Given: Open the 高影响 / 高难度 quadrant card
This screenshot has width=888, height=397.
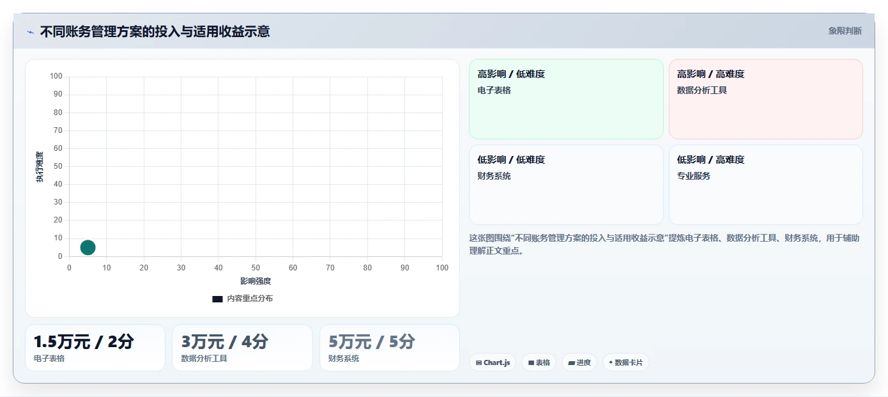Looking at the screenshot, I should click(766, 99).
